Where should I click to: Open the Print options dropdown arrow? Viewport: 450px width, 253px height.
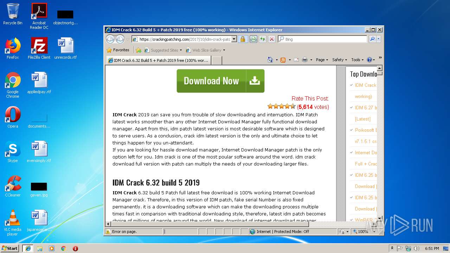pos(311,60)
